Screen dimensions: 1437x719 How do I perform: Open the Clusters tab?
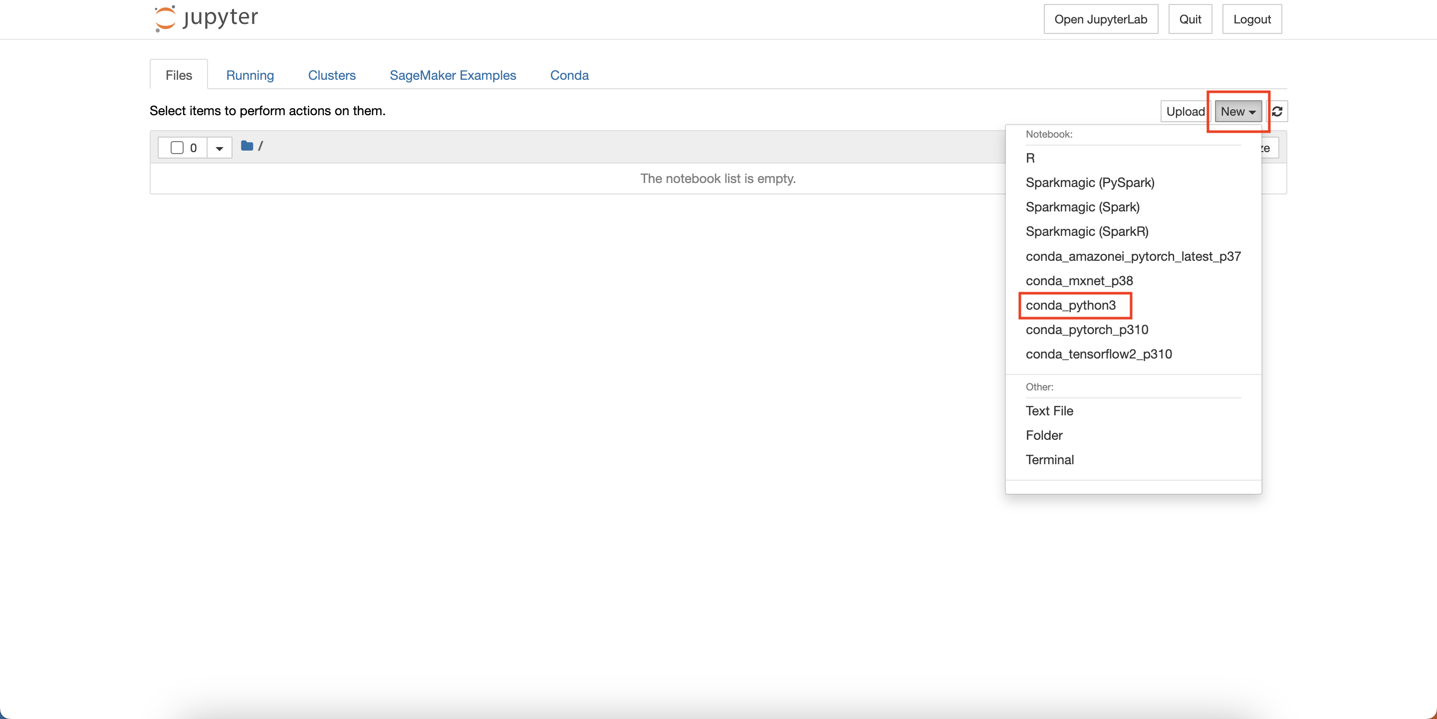click(331, 75)
